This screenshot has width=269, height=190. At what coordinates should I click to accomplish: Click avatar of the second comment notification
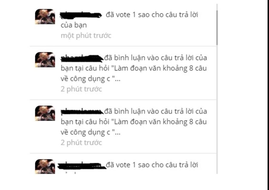tap(45, 113)
